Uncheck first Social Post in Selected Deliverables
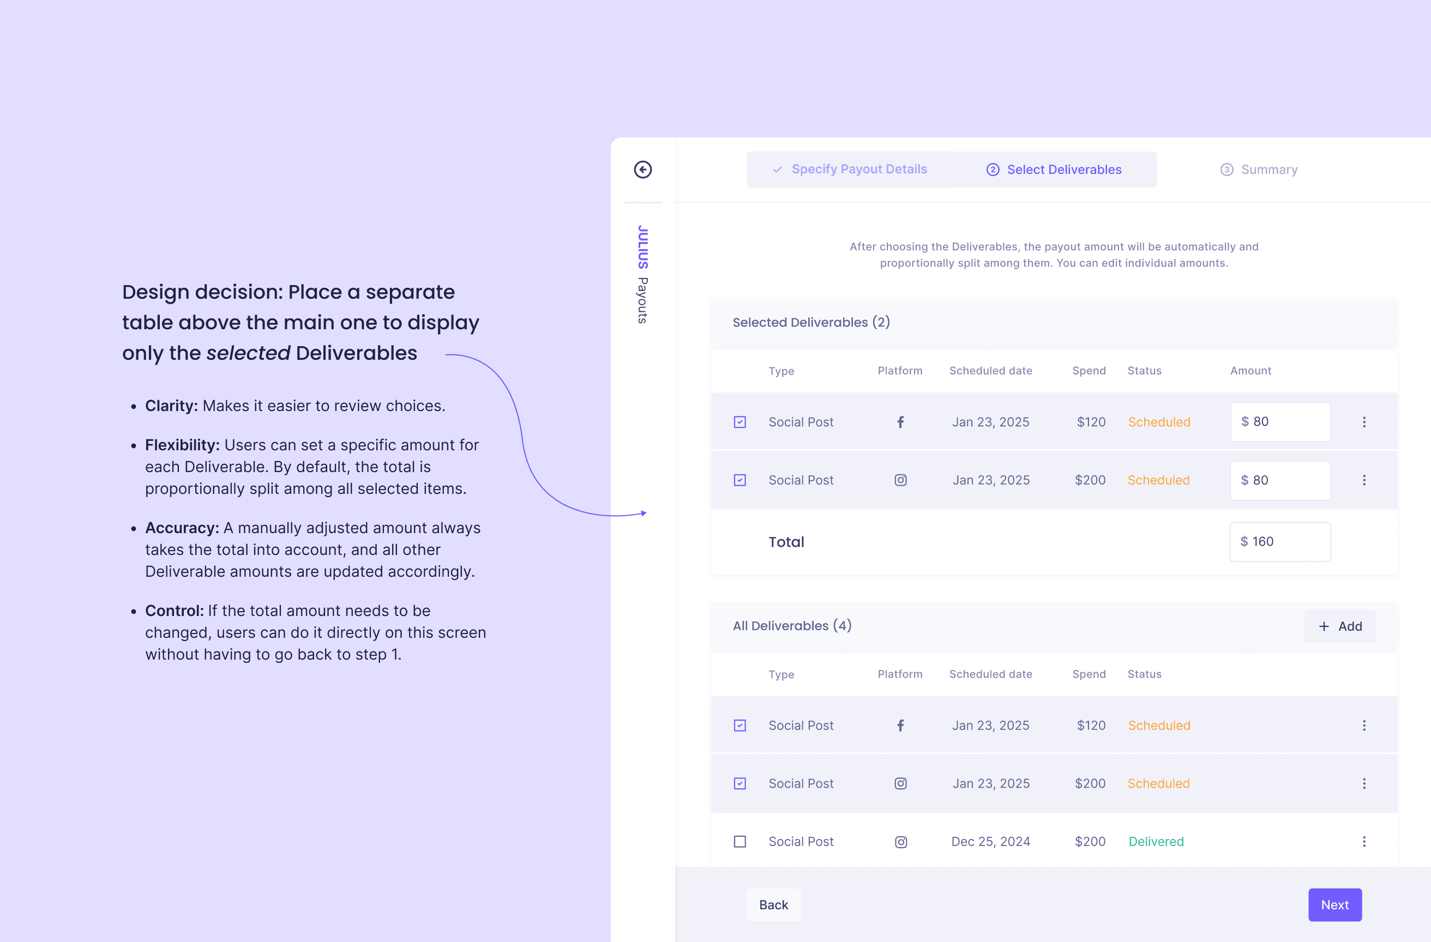1431x942 pixels. pos(739,422)
